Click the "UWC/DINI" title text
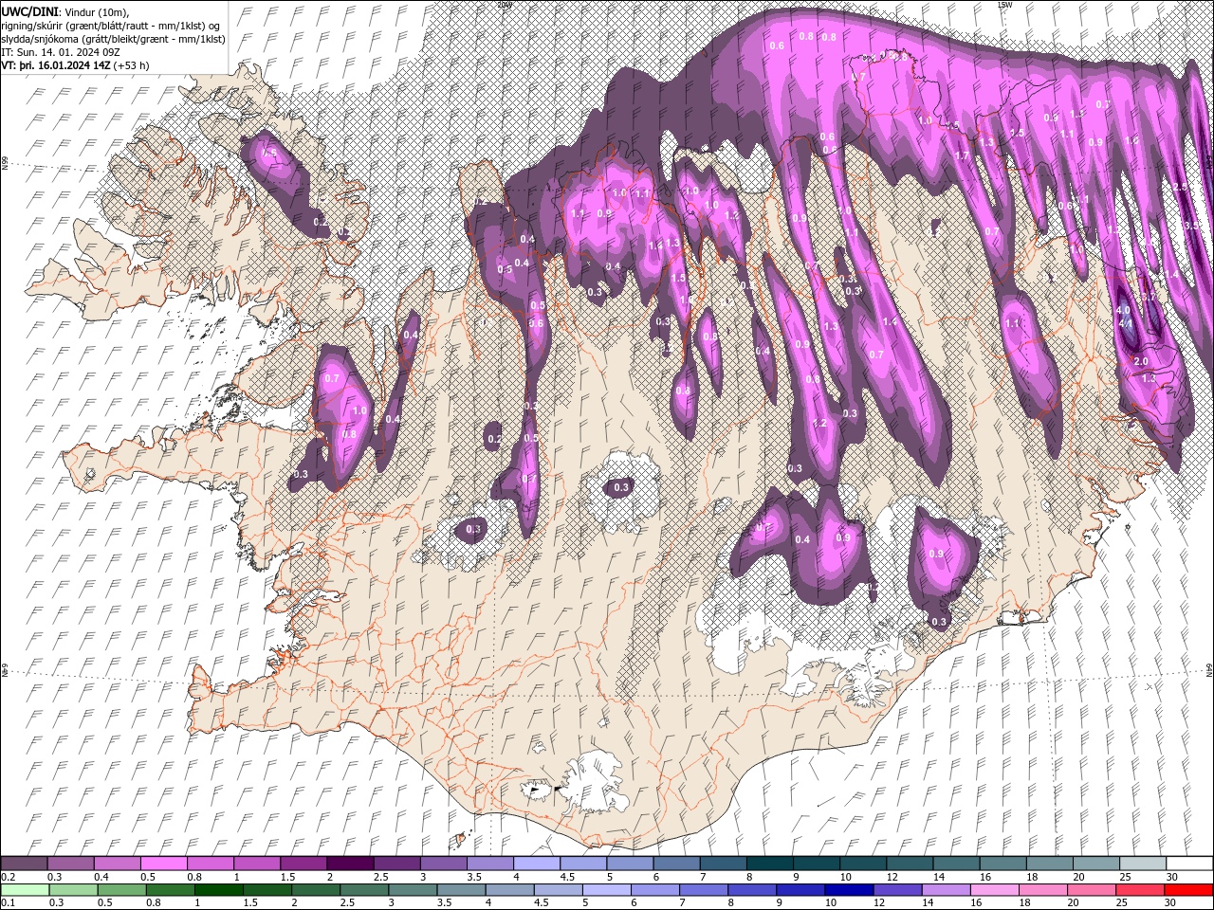The height and width of the screenshot is (910, 1214). [x=29, y=10]
